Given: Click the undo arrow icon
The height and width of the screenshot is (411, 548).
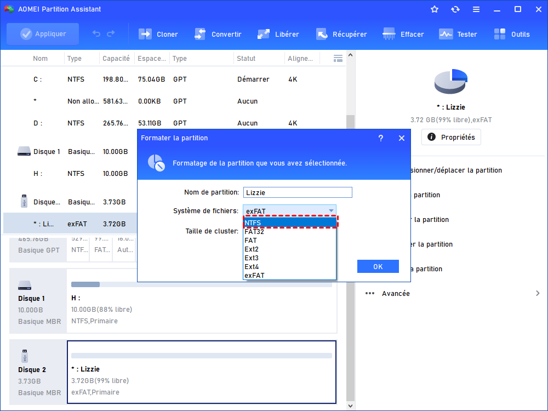Looking at the screenshot, I should click(96, 34).
